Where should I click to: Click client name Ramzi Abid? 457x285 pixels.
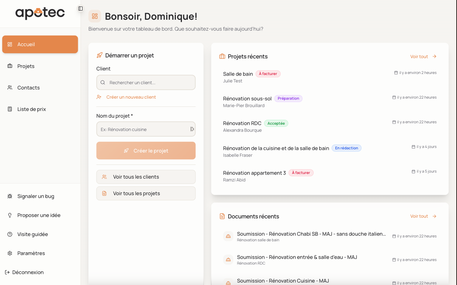234,180
